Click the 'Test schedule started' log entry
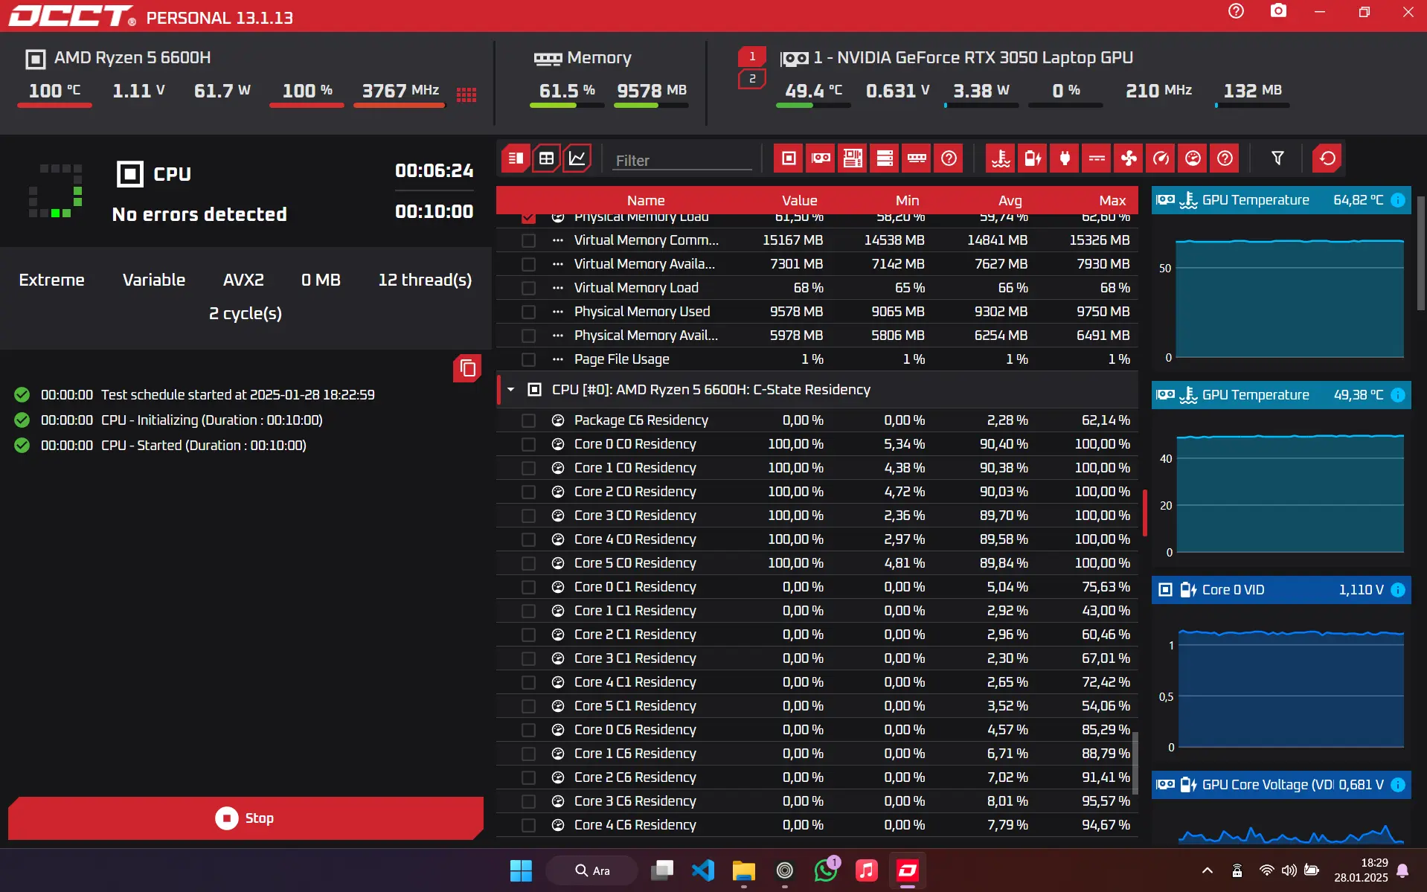The height and width of the screenshot is (892, 1427). coord(237,395)
